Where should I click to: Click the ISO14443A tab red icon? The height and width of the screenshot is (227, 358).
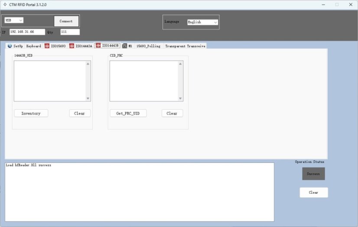tap(72, 46)
